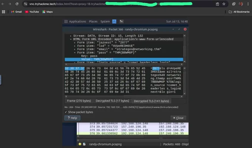Select packet 374 in main Wireshark list
Viewport: 252px width, 148px height.
133,127
